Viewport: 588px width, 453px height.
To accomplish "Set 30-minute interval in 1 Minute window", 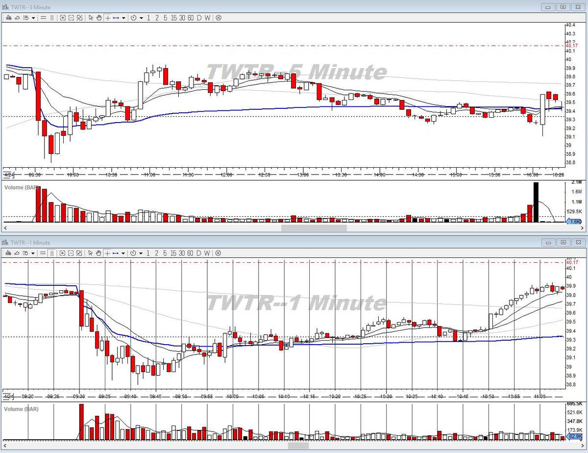I will pos(182,253).
